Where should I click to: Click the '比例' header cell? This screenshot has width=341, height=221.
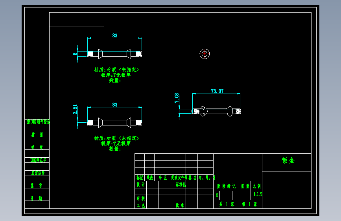pos(256,186)
